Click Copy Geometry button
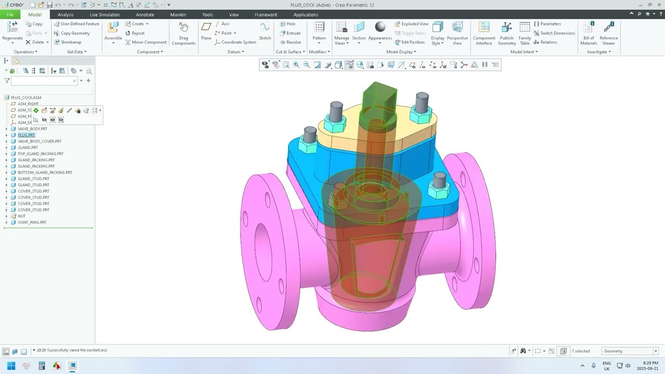The image size is (665, 374). click(x=72, y=33)
